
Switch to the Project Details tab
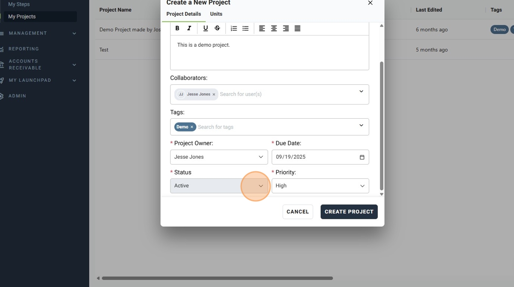click(184, 14)
